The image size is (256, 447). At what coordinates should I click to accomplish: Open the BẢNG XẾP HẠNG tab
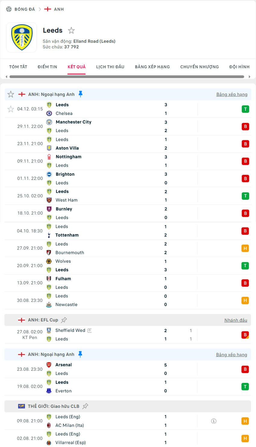click(152, 67)
